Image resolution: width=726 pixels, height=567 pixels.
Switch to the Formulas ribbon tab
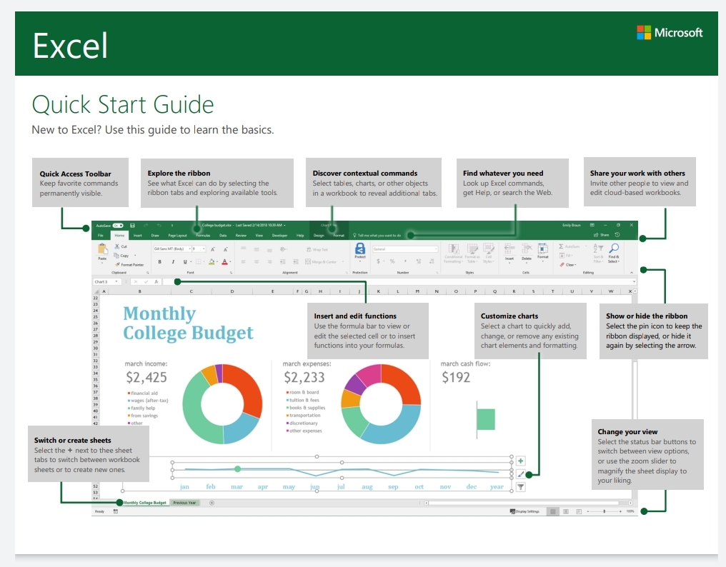point(202,234)
